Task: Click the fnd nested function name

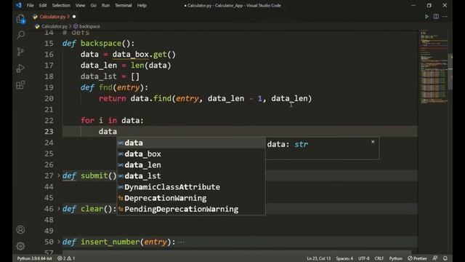Action: click(x=105, y=87)
